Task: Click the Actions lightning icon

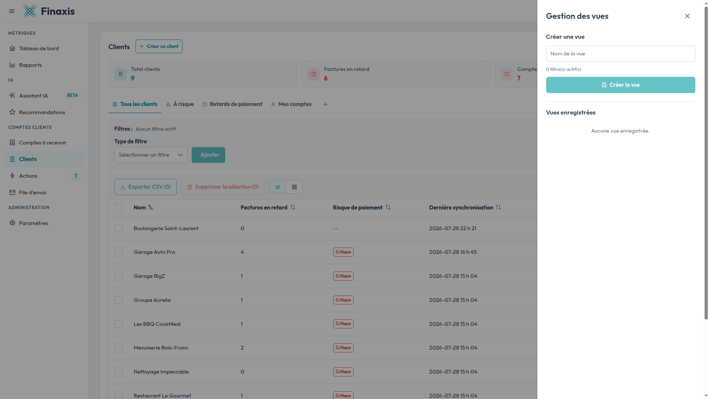Action: [x=12, y=176]
